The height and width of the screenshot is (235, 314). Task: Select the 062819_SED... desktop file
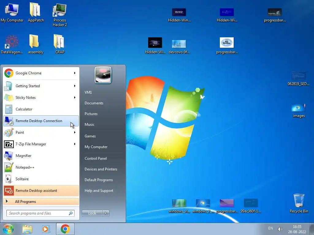point(298,79)
